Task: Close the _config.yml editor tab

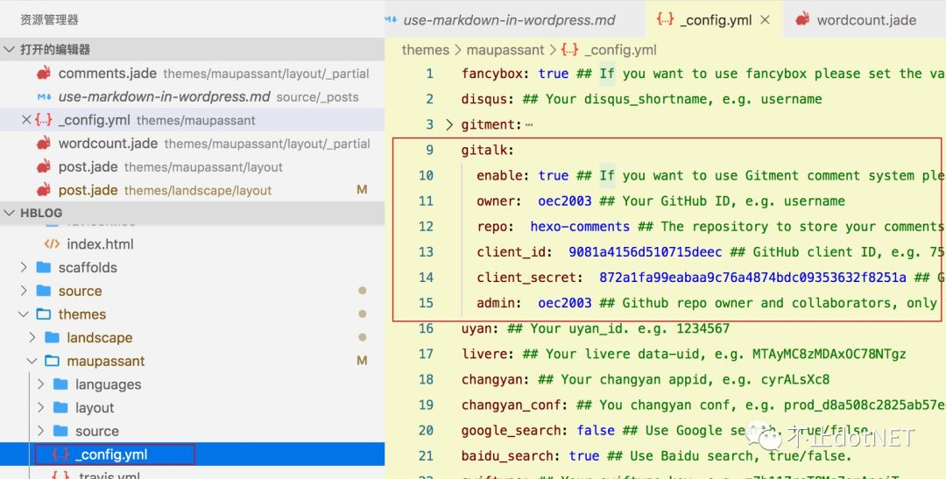Action: tap(765, 20)
